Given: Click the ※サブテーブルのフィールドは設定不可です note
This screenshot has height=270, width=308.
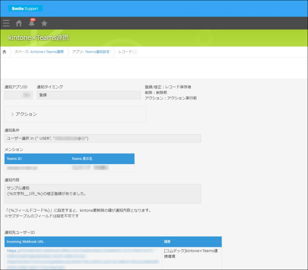Looking at the screenshot, I should [x=42, y=216].
